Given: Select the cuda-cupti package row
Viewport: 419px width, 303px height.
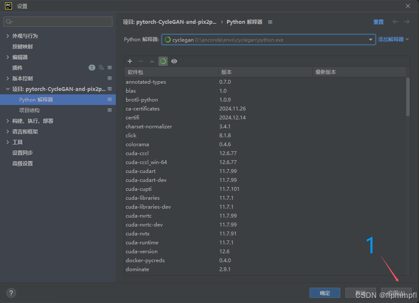Looking at the screenshot, I should coord(265,189).
